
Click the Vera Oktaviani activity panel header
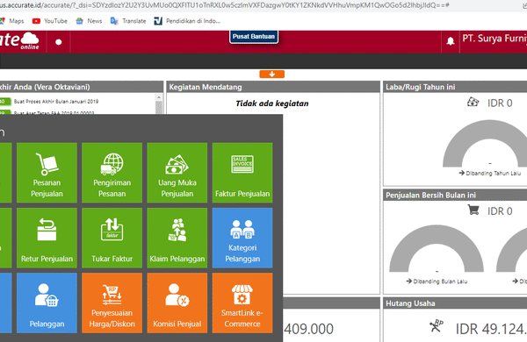[82, 87]
